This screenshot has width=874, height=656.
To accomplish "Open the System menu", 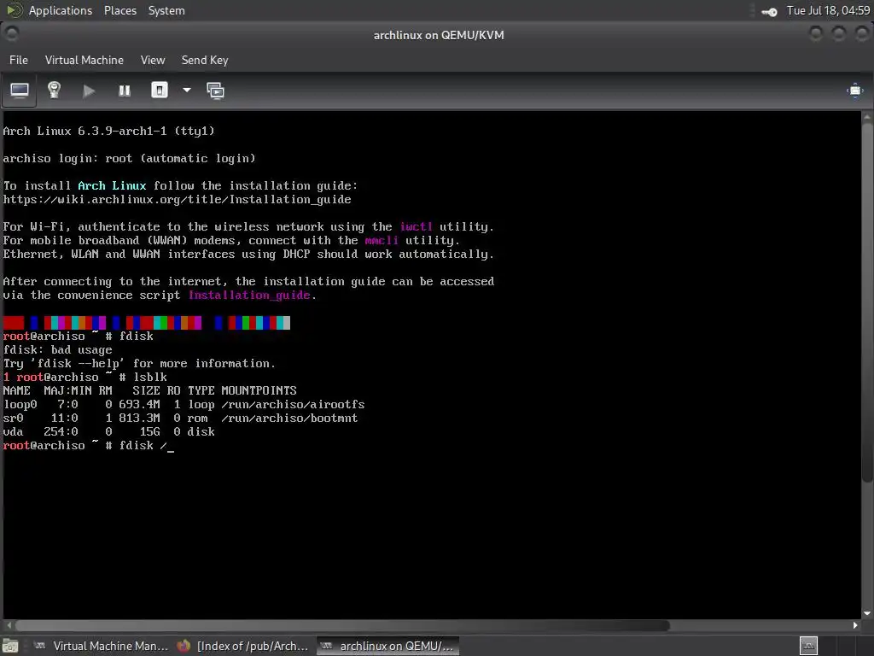I will 166,10.
